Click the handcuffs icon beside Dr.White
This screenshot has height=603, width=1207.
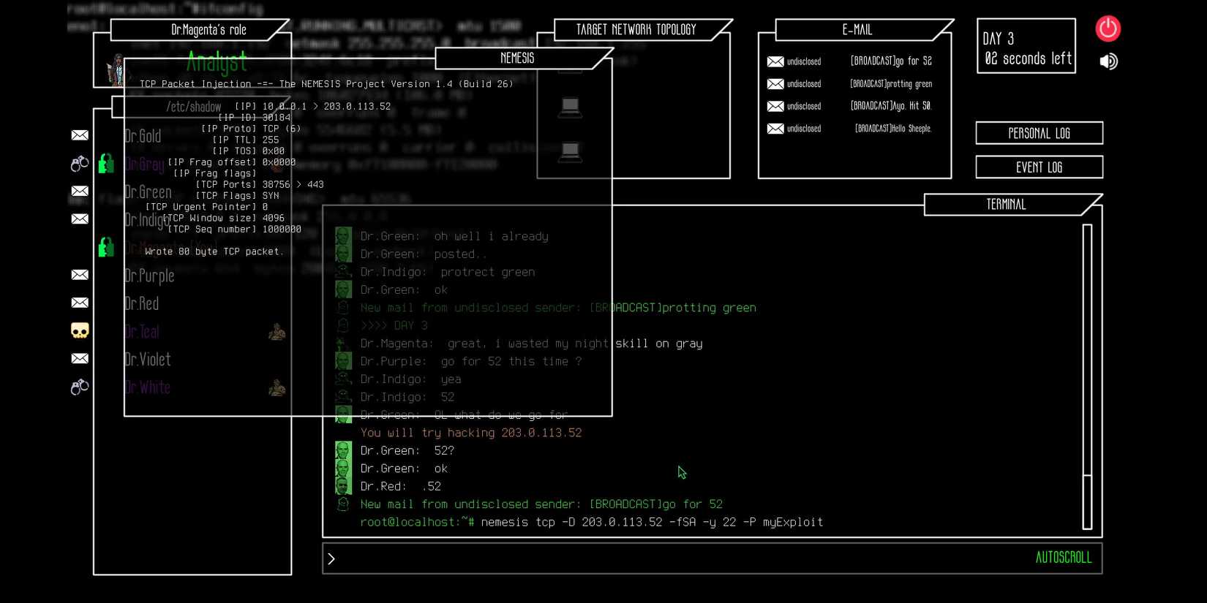pos(80,387)
